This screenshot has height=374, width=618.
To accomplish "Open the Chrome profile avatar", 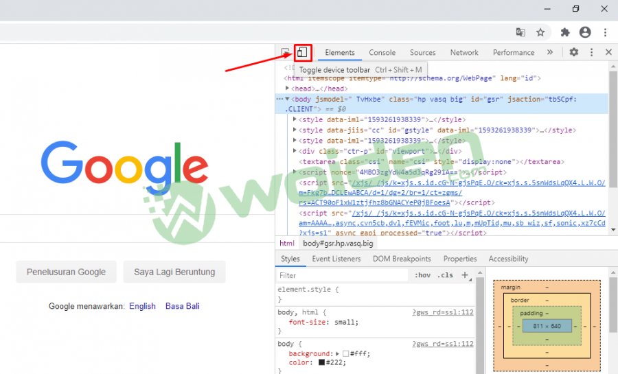I will point(585,32).
